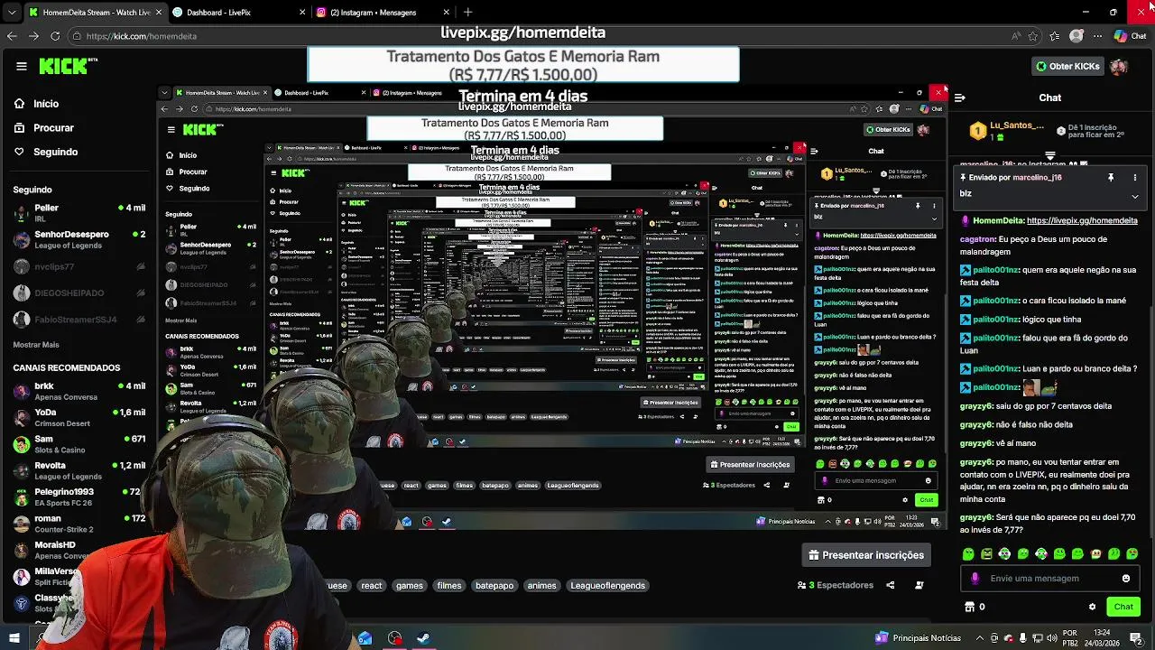
Task: Go to Início in sidebar
Action: 36,104
